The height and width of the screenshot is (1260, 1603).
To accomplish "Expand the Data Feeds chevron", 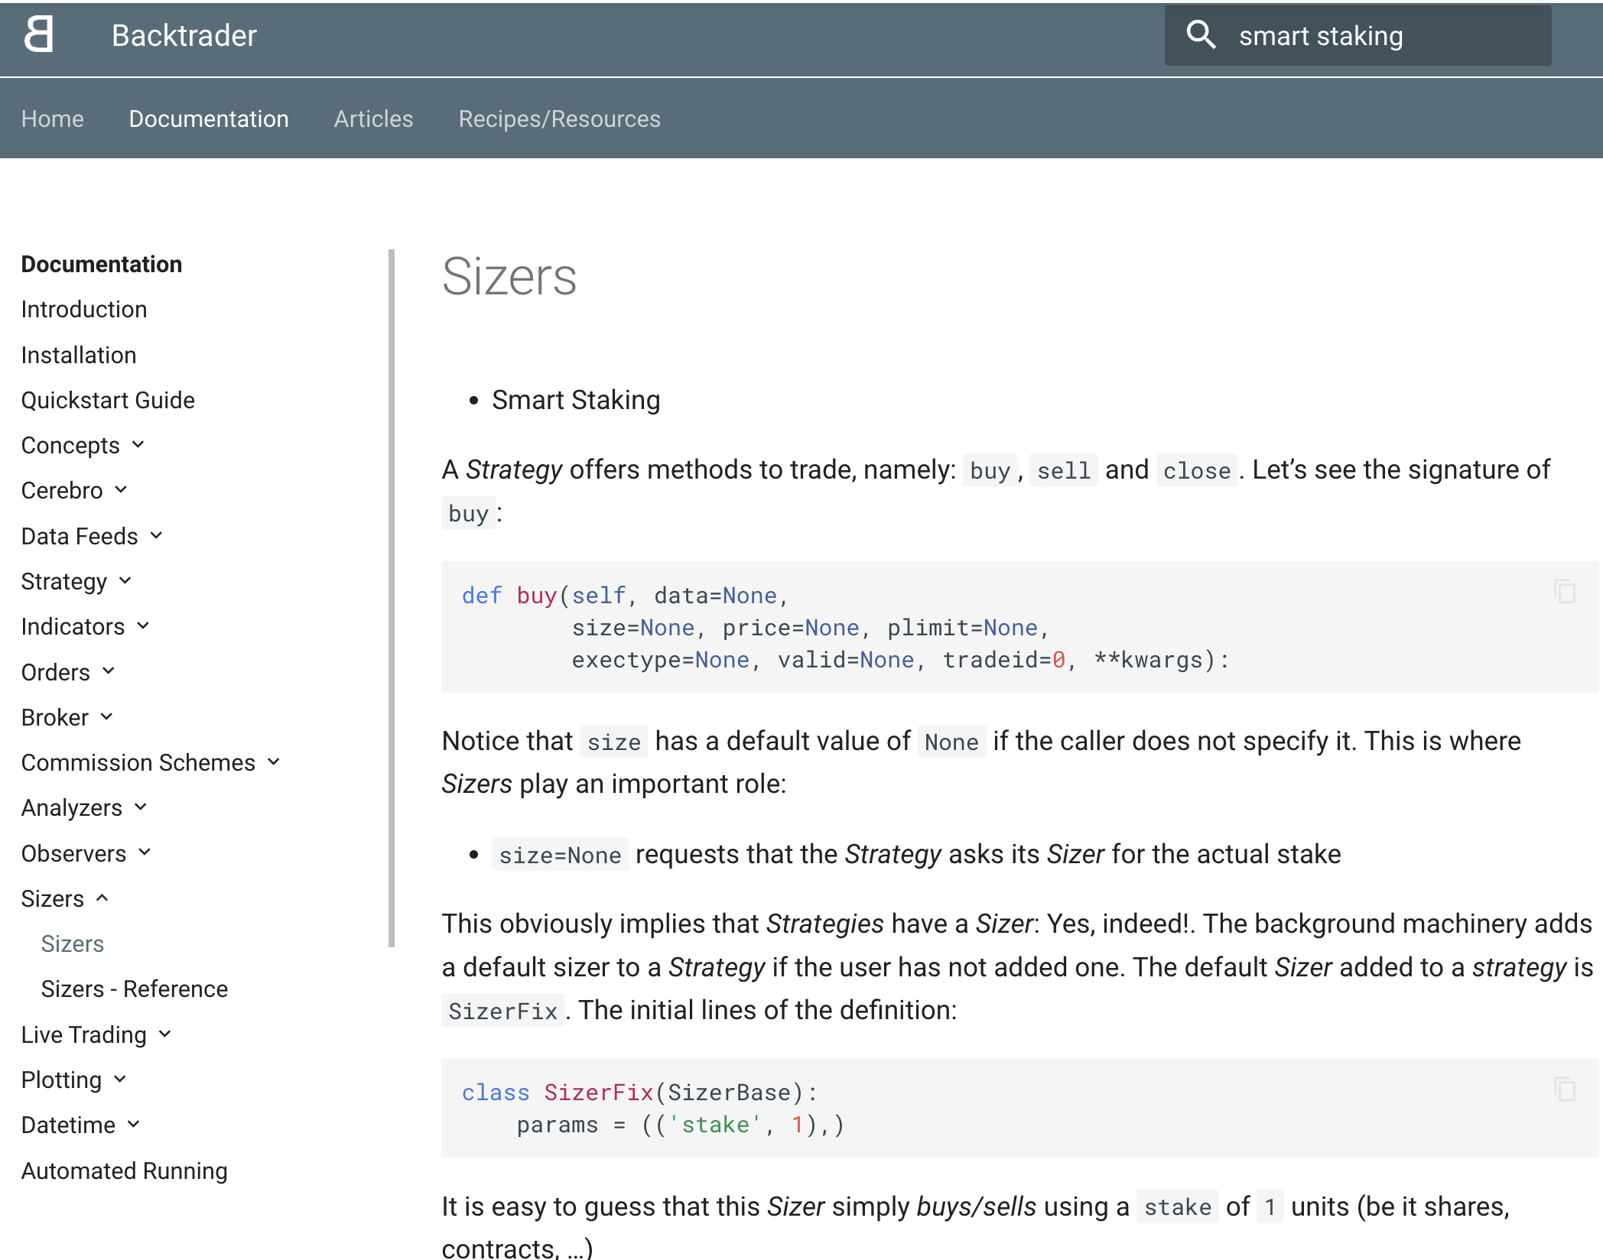I will (157, 536).
